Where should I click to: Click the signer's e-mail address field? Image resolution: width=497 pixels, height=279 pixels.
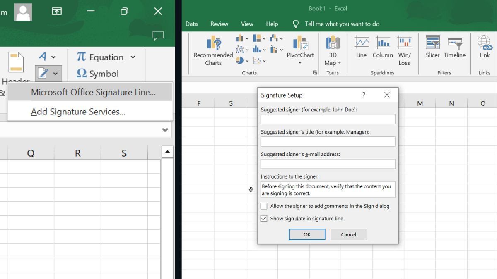tap(328, 164)
